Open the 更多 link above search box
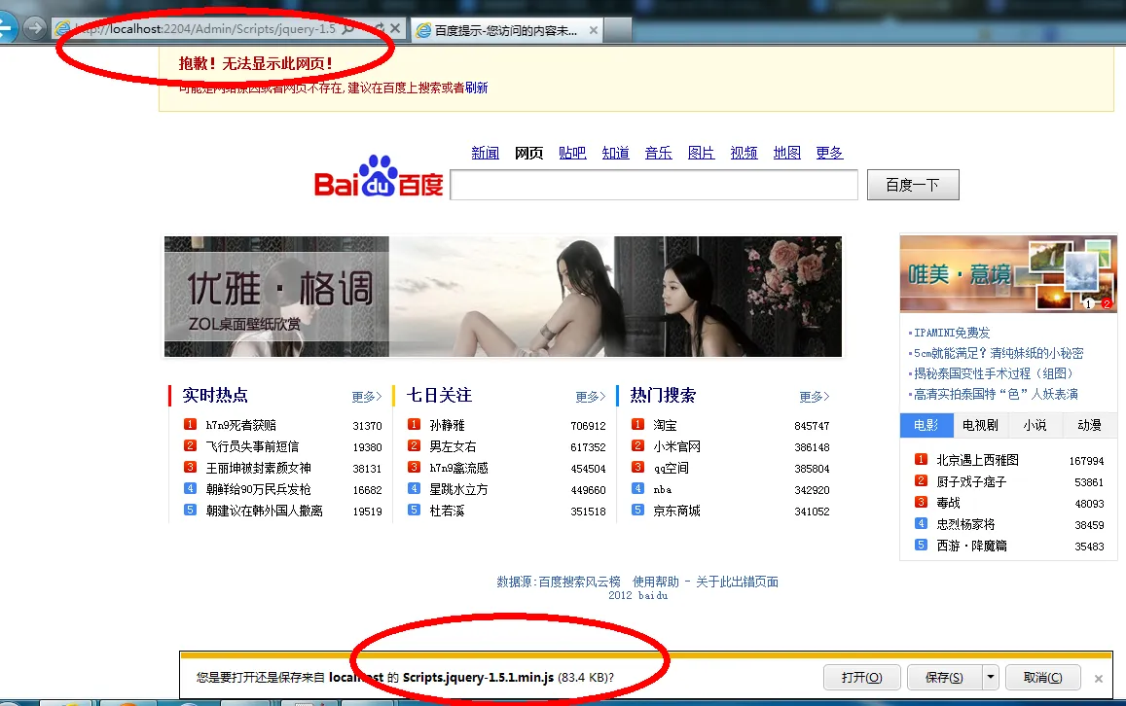This screenshot has height=706, width=1126. 829,153
